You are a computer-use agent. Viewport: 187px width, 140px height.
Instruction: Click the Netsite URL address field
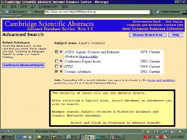tap(97, 12)
